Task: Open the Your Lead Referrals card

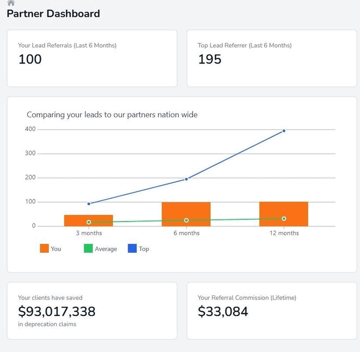Action: (92, 58)
